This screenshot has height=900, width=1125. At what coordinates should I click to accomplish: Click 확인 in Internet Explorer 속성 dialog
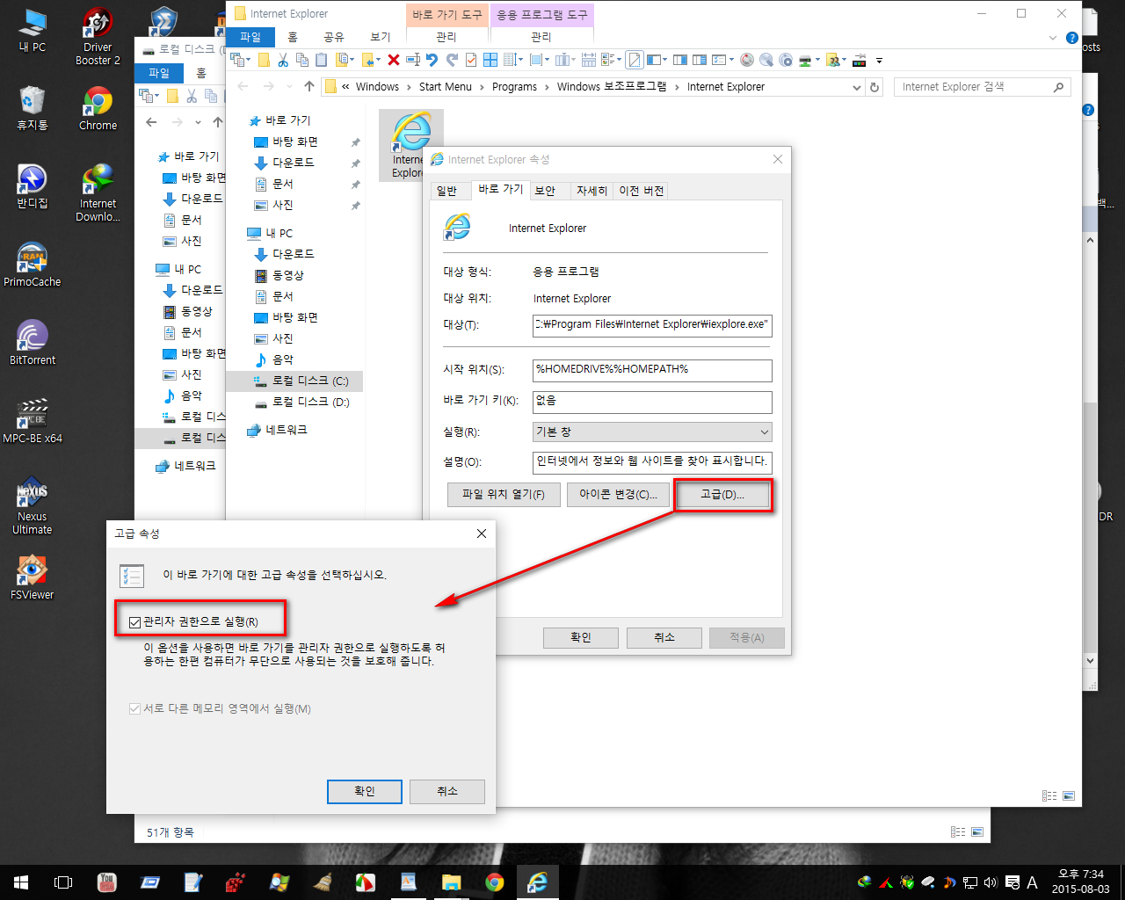(581, 637)
